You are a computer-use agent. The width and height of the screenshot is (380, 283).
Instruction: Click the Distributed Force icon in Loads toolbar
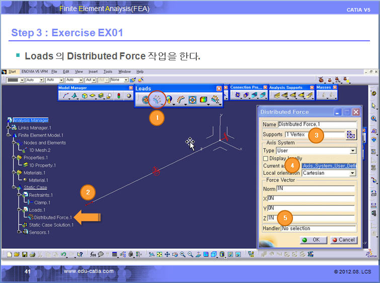(x=157, y=100)
